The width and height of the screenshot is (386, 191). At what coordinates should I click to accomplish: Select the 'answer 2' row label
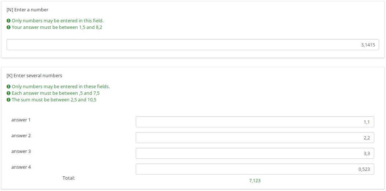[x=21, y=136]
